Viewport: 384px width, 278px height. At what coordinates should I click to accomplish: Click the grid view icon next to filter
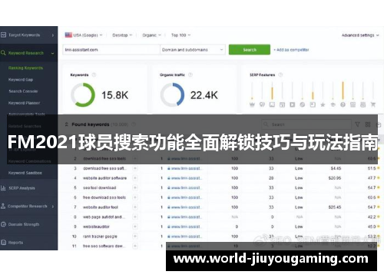pyautogui.click(x=368, y=124)
